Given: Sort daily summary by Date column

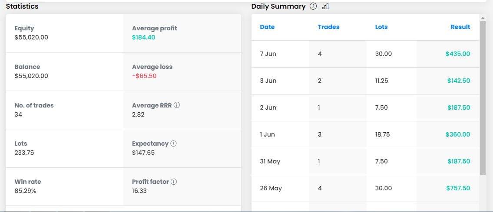Looking at the screenshot, I should pos(267,27).
